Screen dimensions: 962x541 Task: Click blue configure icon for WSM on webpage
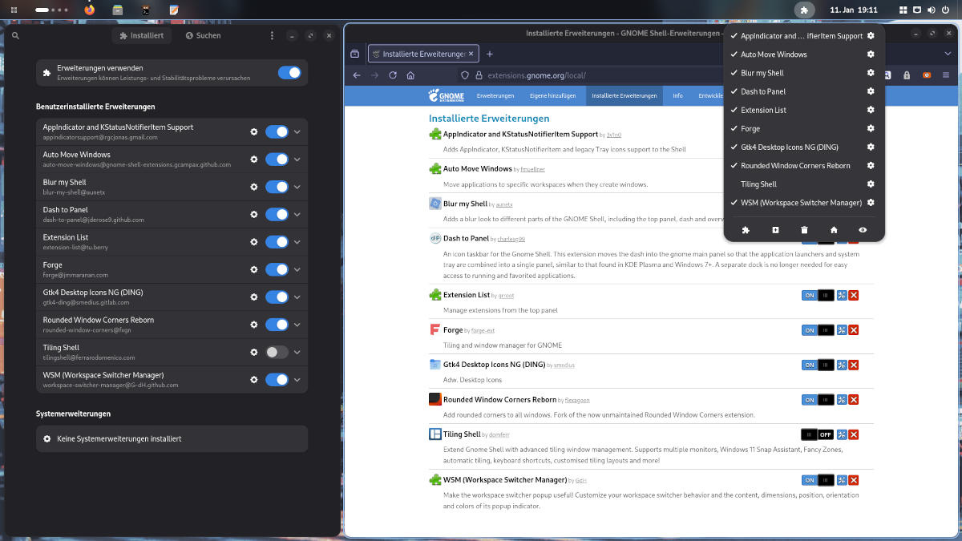click(842, 480)
